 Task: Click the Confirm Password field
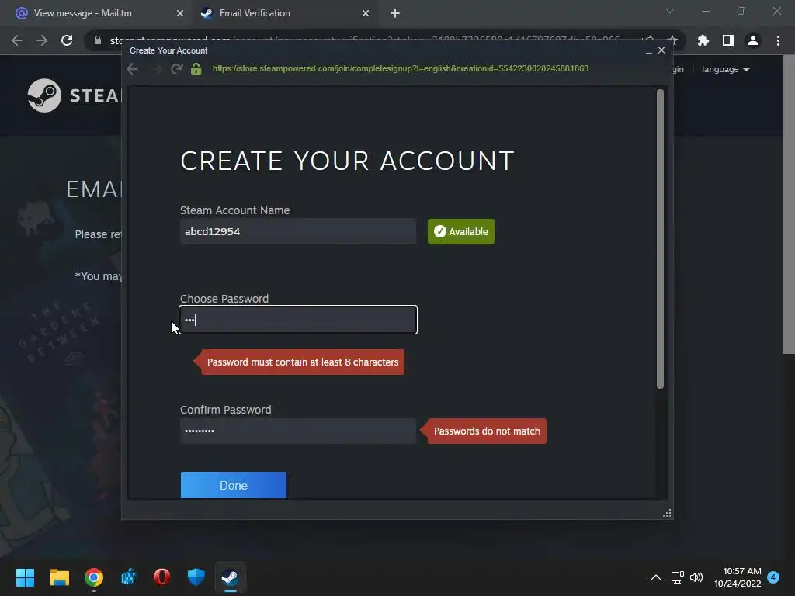[x=298, y=431]
